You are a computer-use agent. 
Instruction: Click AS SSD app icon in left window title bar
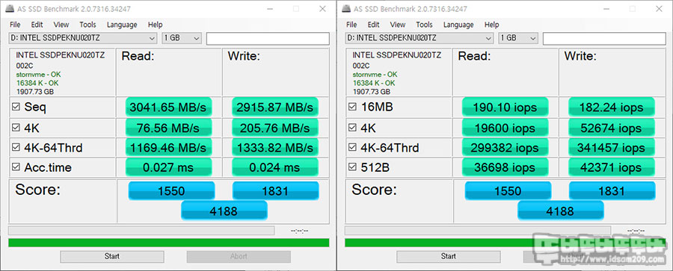(x=10, y=9)
